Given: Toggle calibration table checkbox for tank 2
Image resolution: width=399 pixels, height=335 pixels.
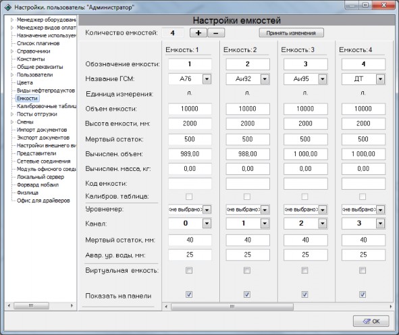Looking at the screenshot, I should [247, 197].
